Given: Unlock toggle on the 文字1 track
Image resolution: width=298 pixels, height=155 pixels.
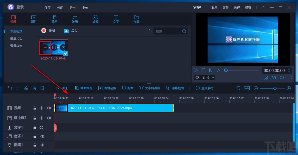Looking at the screenshot, I should point(35,127).
